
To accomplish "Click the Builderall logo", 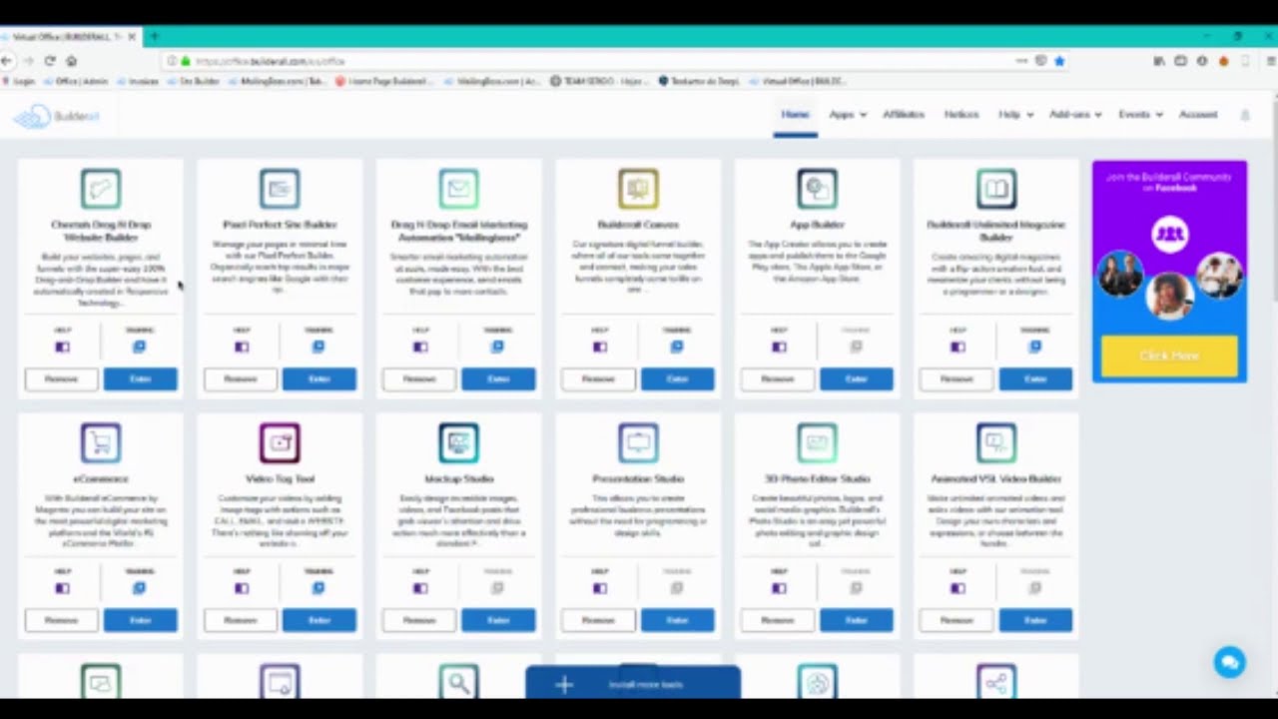I will pyautogui.click(x=57, y=116).
